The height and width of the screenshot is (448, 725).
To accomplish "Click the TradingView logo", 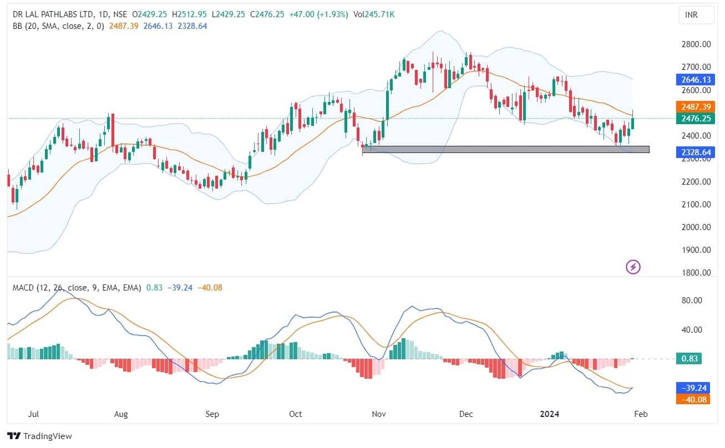I will point(39,436).
